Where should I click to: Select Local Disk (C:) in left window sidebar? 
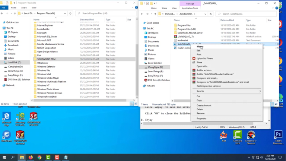tap(15, 63)
